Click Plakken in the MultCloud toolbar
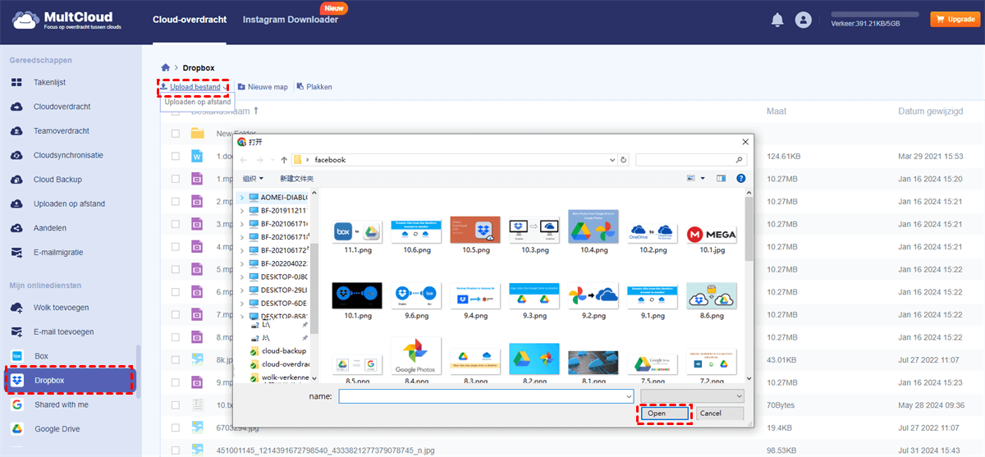 click(314, 86)
